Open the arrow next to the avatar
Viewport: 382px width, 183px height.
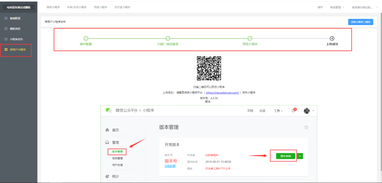point(313,111)
